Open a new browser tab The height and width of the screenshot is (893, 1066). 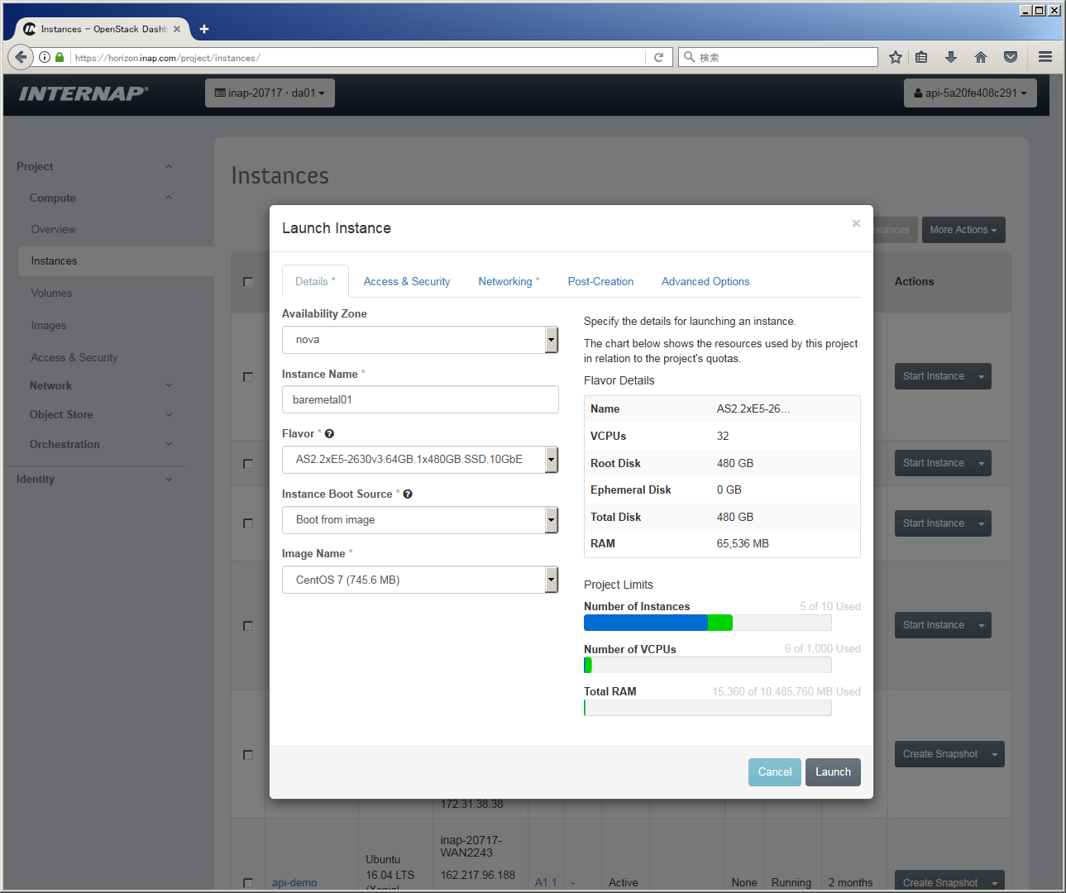click(x=204, y=29)
